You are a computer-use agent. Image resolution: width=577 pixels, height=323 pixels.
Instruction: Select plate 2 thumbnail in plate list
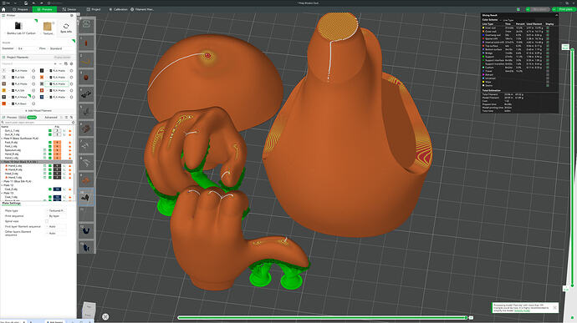86,60
